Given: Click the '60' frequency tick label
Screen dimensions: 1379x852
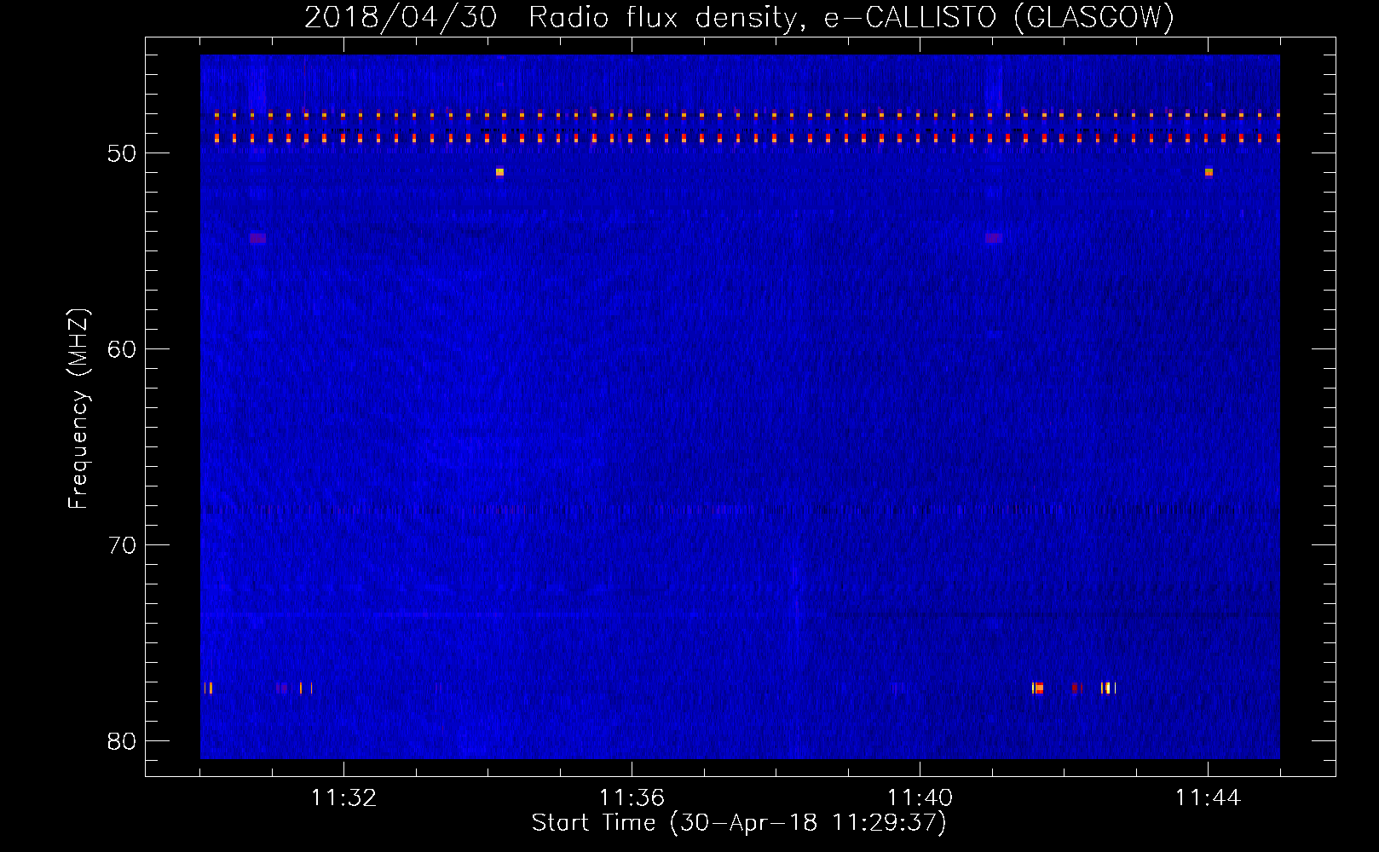Looking at the screenshot, I should click(x=123, y=349).
